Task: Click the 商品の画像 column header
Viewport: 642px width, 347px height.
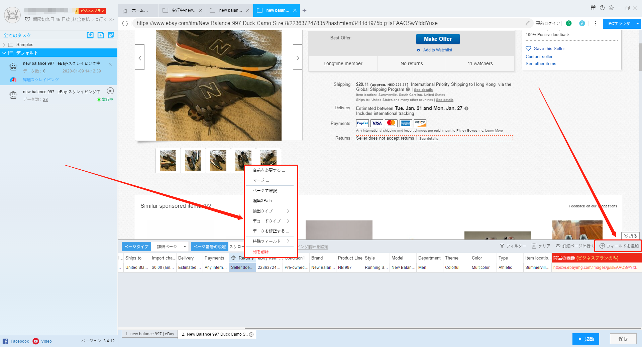Action: [597, 258]
